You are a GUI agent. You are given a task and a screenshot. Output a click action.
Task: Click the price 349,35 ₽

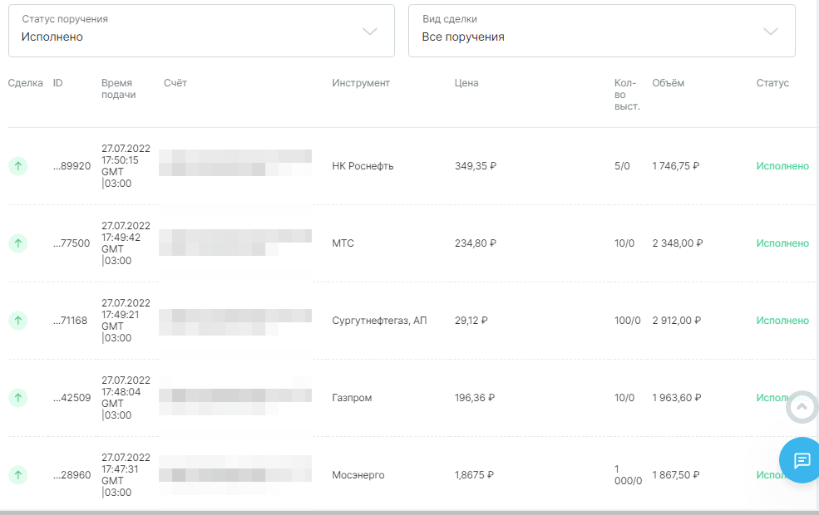click(x=476, y=166)
